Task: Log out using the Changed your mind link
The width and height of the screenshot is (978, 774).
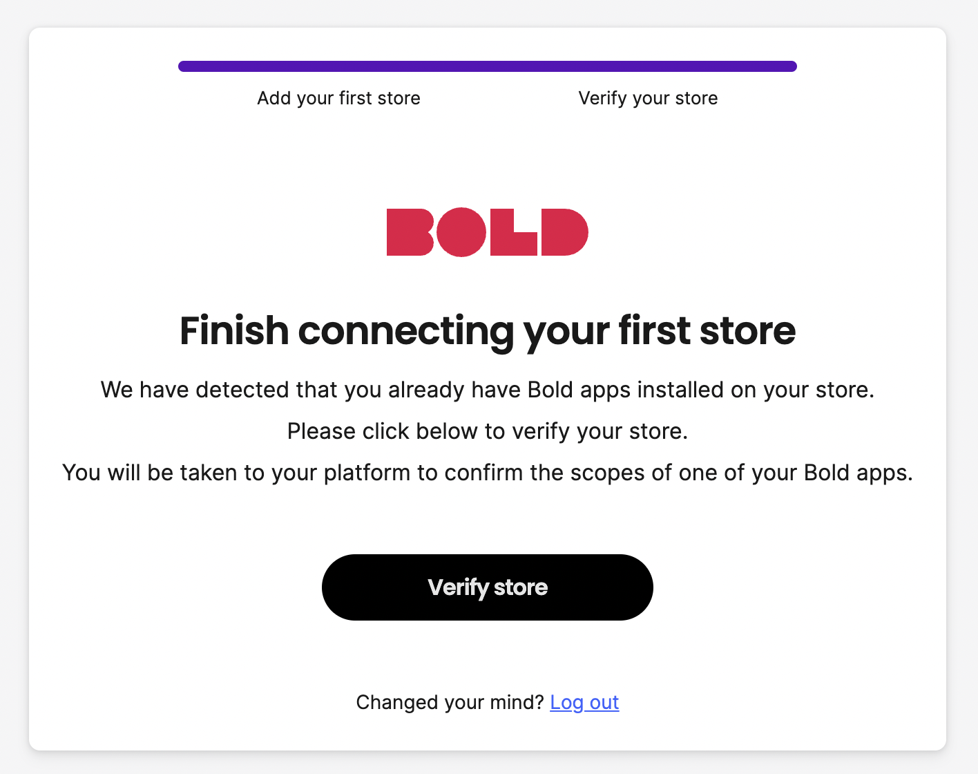Action: pos(584,702)
